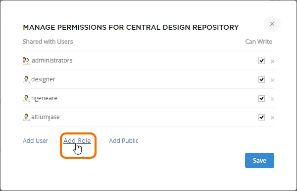Remove designer from the shared list
Screen dimensions: 297x191
272,80
